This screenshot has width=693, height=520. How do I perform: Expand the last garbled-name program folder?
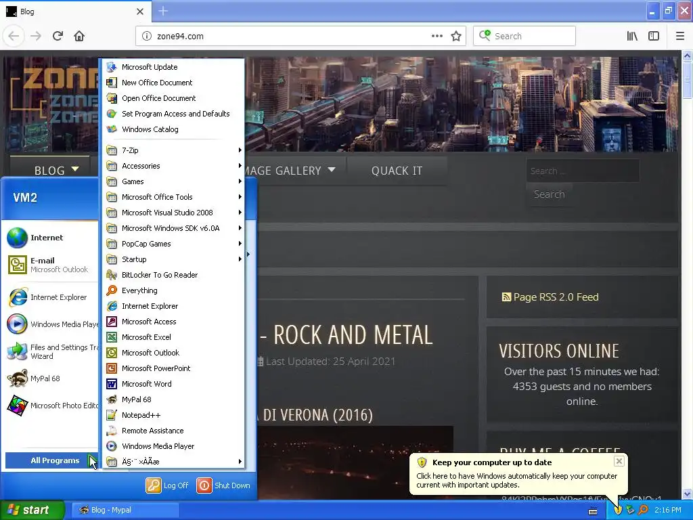[x=174, y=462]
